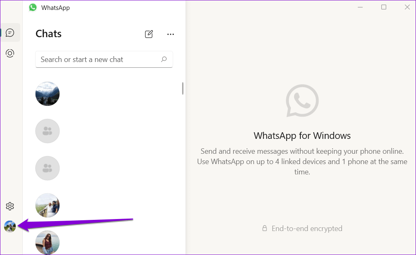Open the Status tab in sidebar
Viewport: 416px width, 255px height.
(10, 53)
